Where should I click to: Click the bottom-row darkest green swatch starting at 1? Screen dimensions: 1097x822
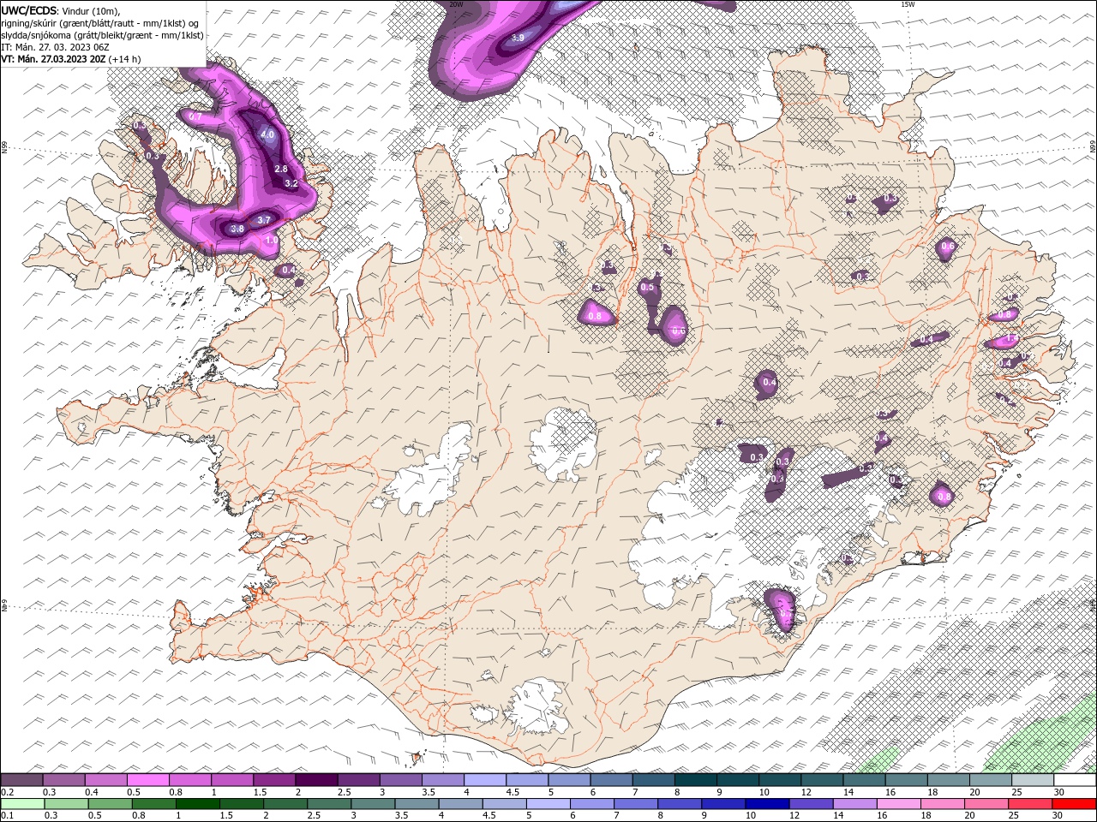[197, 804]
